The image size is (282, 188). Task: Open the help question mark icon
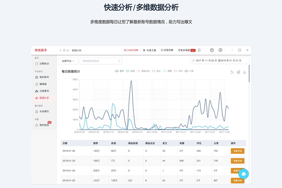tap(211, 50)
